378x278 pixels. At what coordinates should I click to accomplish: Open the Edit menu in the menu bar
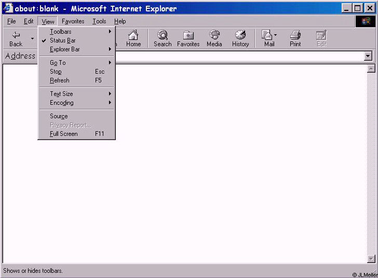29,21
